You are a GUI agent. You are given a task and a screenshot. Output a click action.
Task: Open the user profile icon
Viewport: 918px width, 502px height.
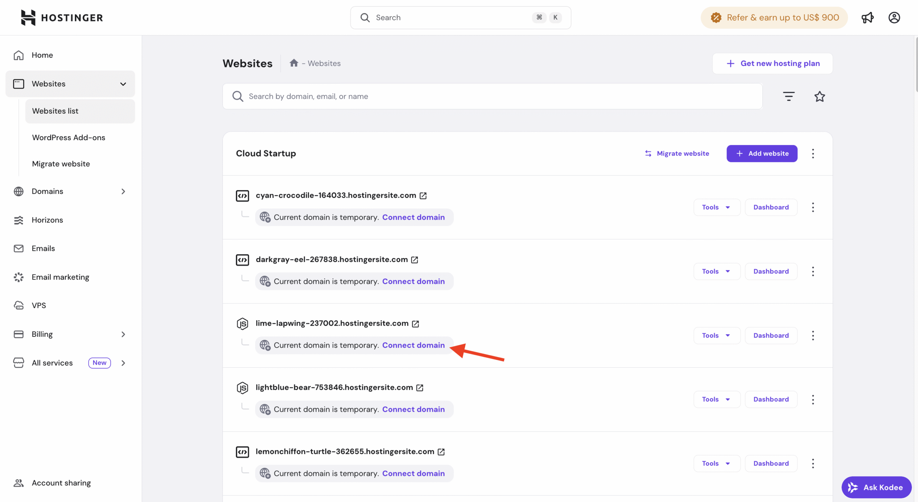(894, 18)
